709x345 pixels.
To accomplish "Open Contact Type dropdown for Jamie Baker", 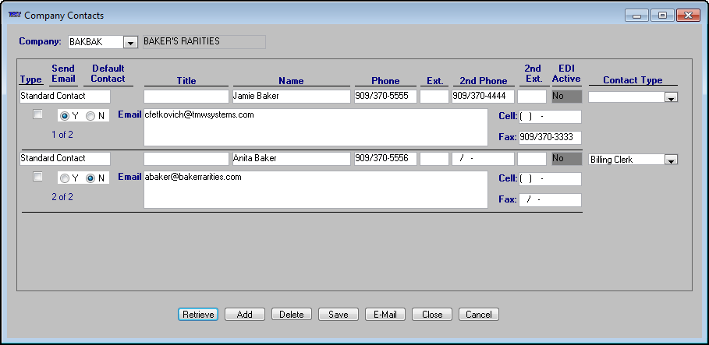I will tap(671, 97).
